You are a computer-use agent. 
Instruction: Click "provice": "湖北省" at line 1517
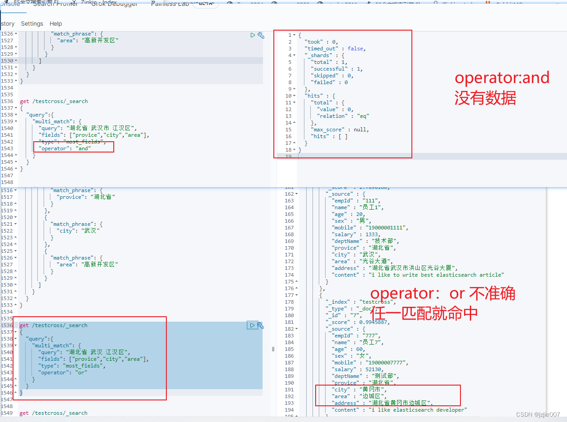coord(86,197)
